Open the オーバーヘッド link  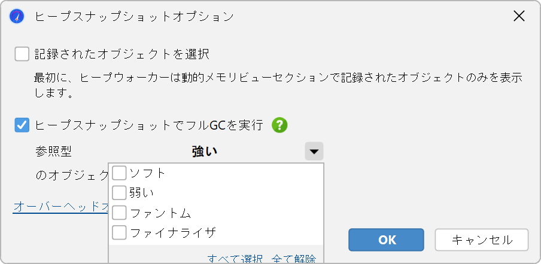[60, 207]
